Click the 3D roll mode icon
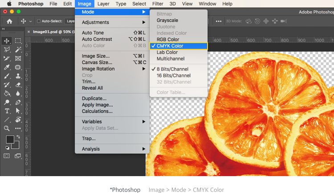This screenshot has width=334, height=193. [x=257, y=21]
